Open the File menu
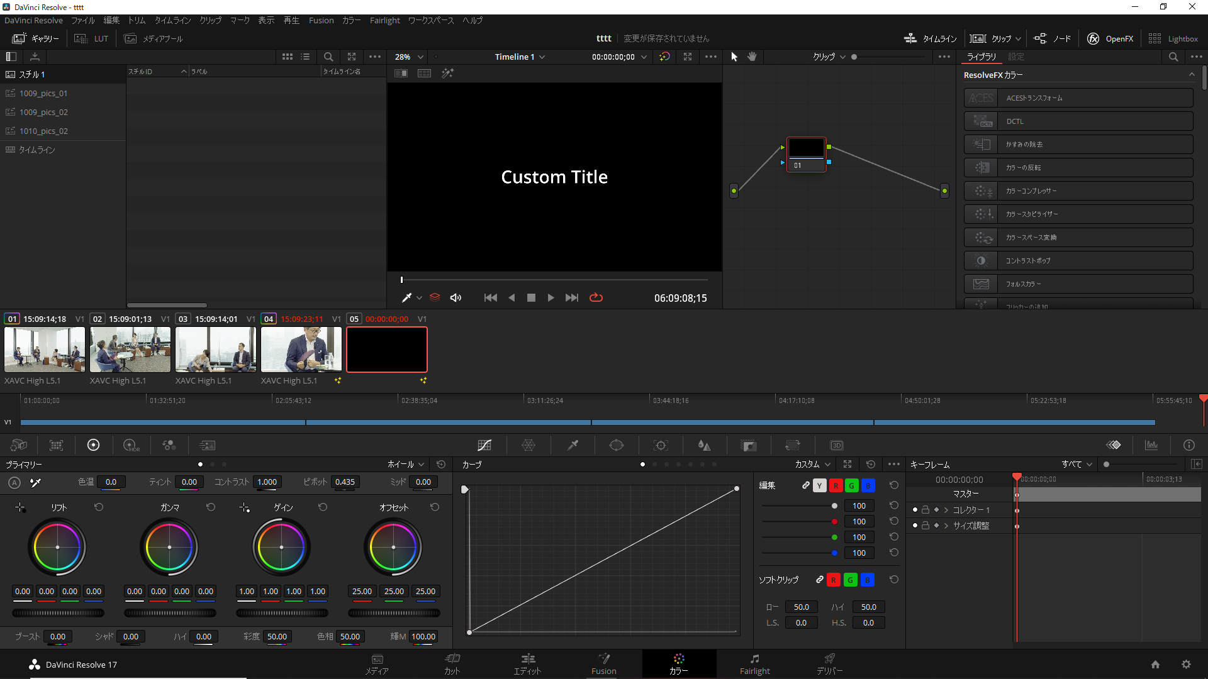 (82, 20)
